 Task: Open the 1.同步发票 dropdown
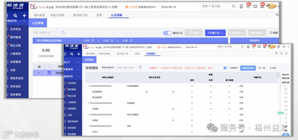click(x=194, y=33)
